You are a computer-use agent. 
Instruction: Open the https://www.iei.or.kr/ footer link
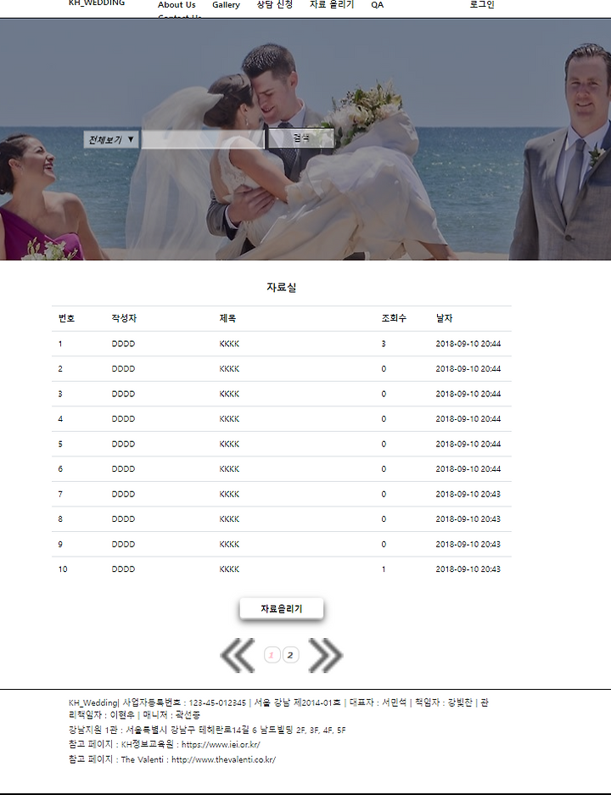click(221, 744)
